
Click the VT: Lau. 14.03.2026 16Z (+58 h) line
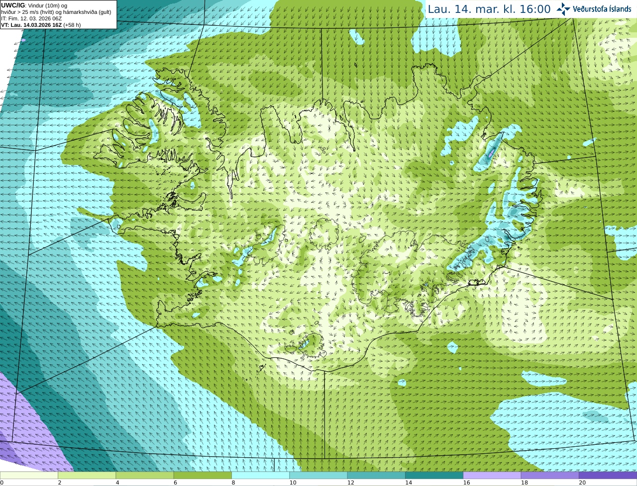[41, 25]
